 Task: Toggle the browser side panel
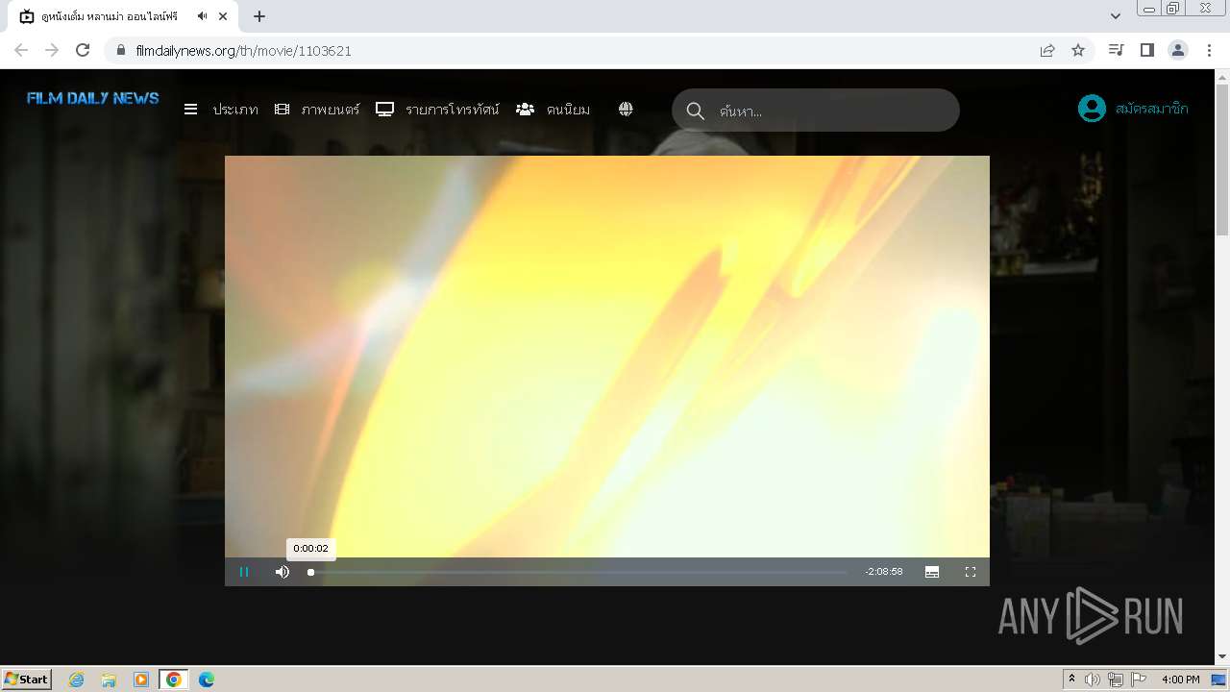[1146, 50]
